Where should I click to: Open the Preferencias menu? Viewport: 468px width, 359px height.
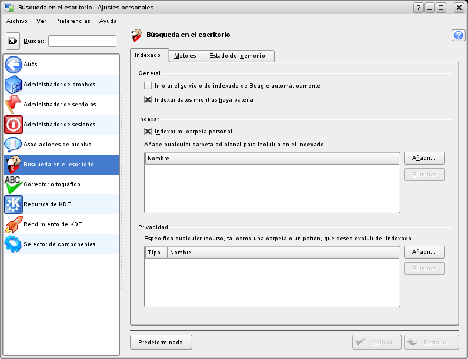tap(72, 21)
